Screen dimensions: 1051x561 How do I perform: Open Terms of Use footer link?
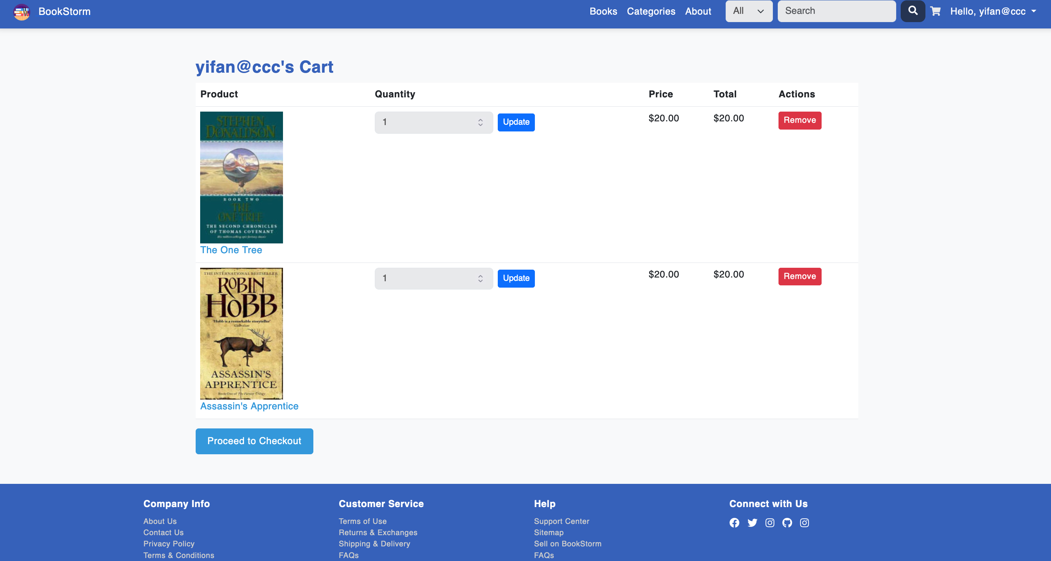[362, 521]
